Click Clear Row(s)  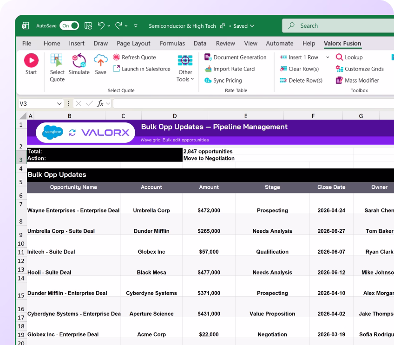pyautogui.click(x=299, y=69)
